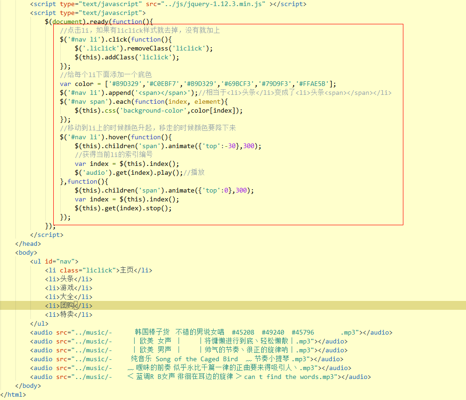
Task: Click the audio line with Song of the Caged Bird
Action: 186,359
